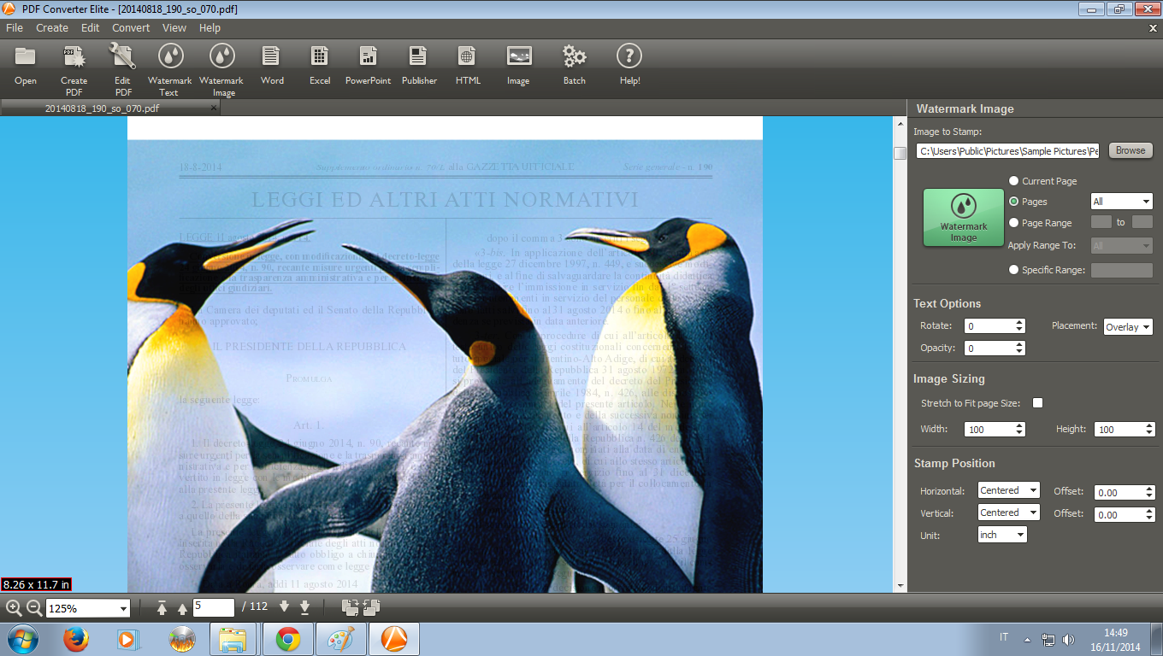This screenshot has height=656, width=1163.
Task: Open the Edit PDF tool
Action: pos(123,58)
